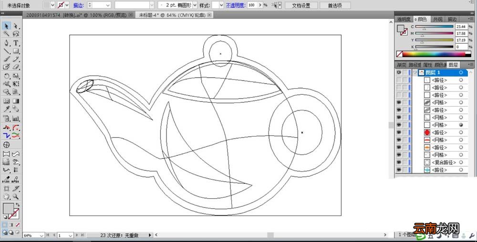The width and height of the screenshot is (477, 242).
Task: Select the Rotate tool
Action: [x=6, y=76]
